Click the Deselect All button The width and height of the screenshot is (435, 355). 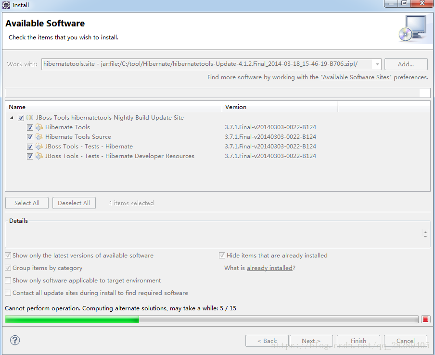click(74, 203)
